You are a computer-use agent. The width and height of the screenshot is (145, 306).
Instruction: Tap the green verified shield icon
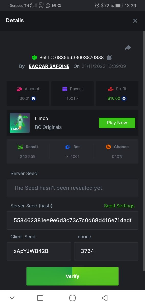[x=34, y=58]
